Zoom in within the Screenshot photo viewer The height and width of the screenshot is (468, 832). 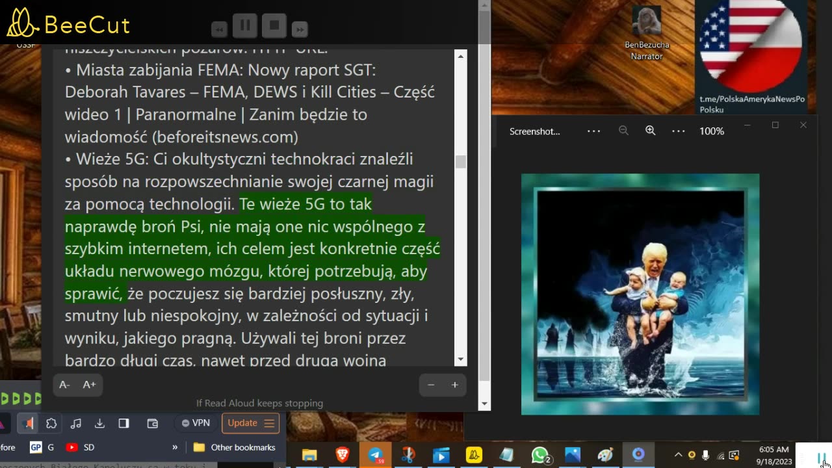point(650,131)
